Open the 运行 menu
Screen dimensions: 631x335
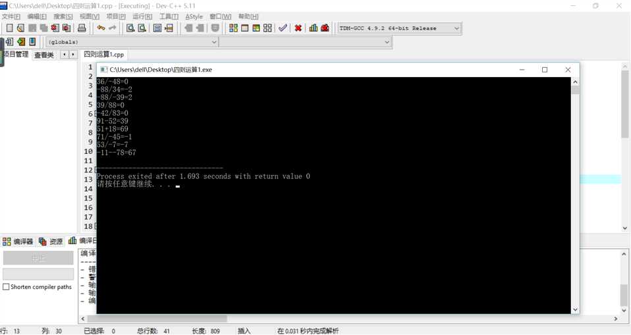[142, 16]
